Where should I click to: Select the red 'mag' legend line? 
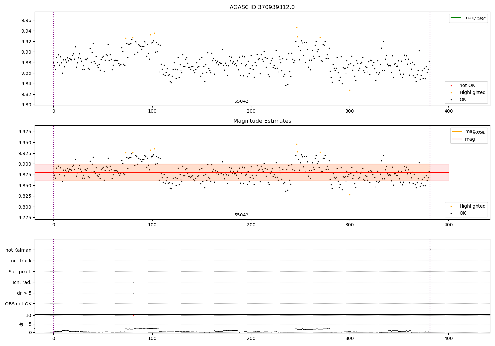coord(457,139)
